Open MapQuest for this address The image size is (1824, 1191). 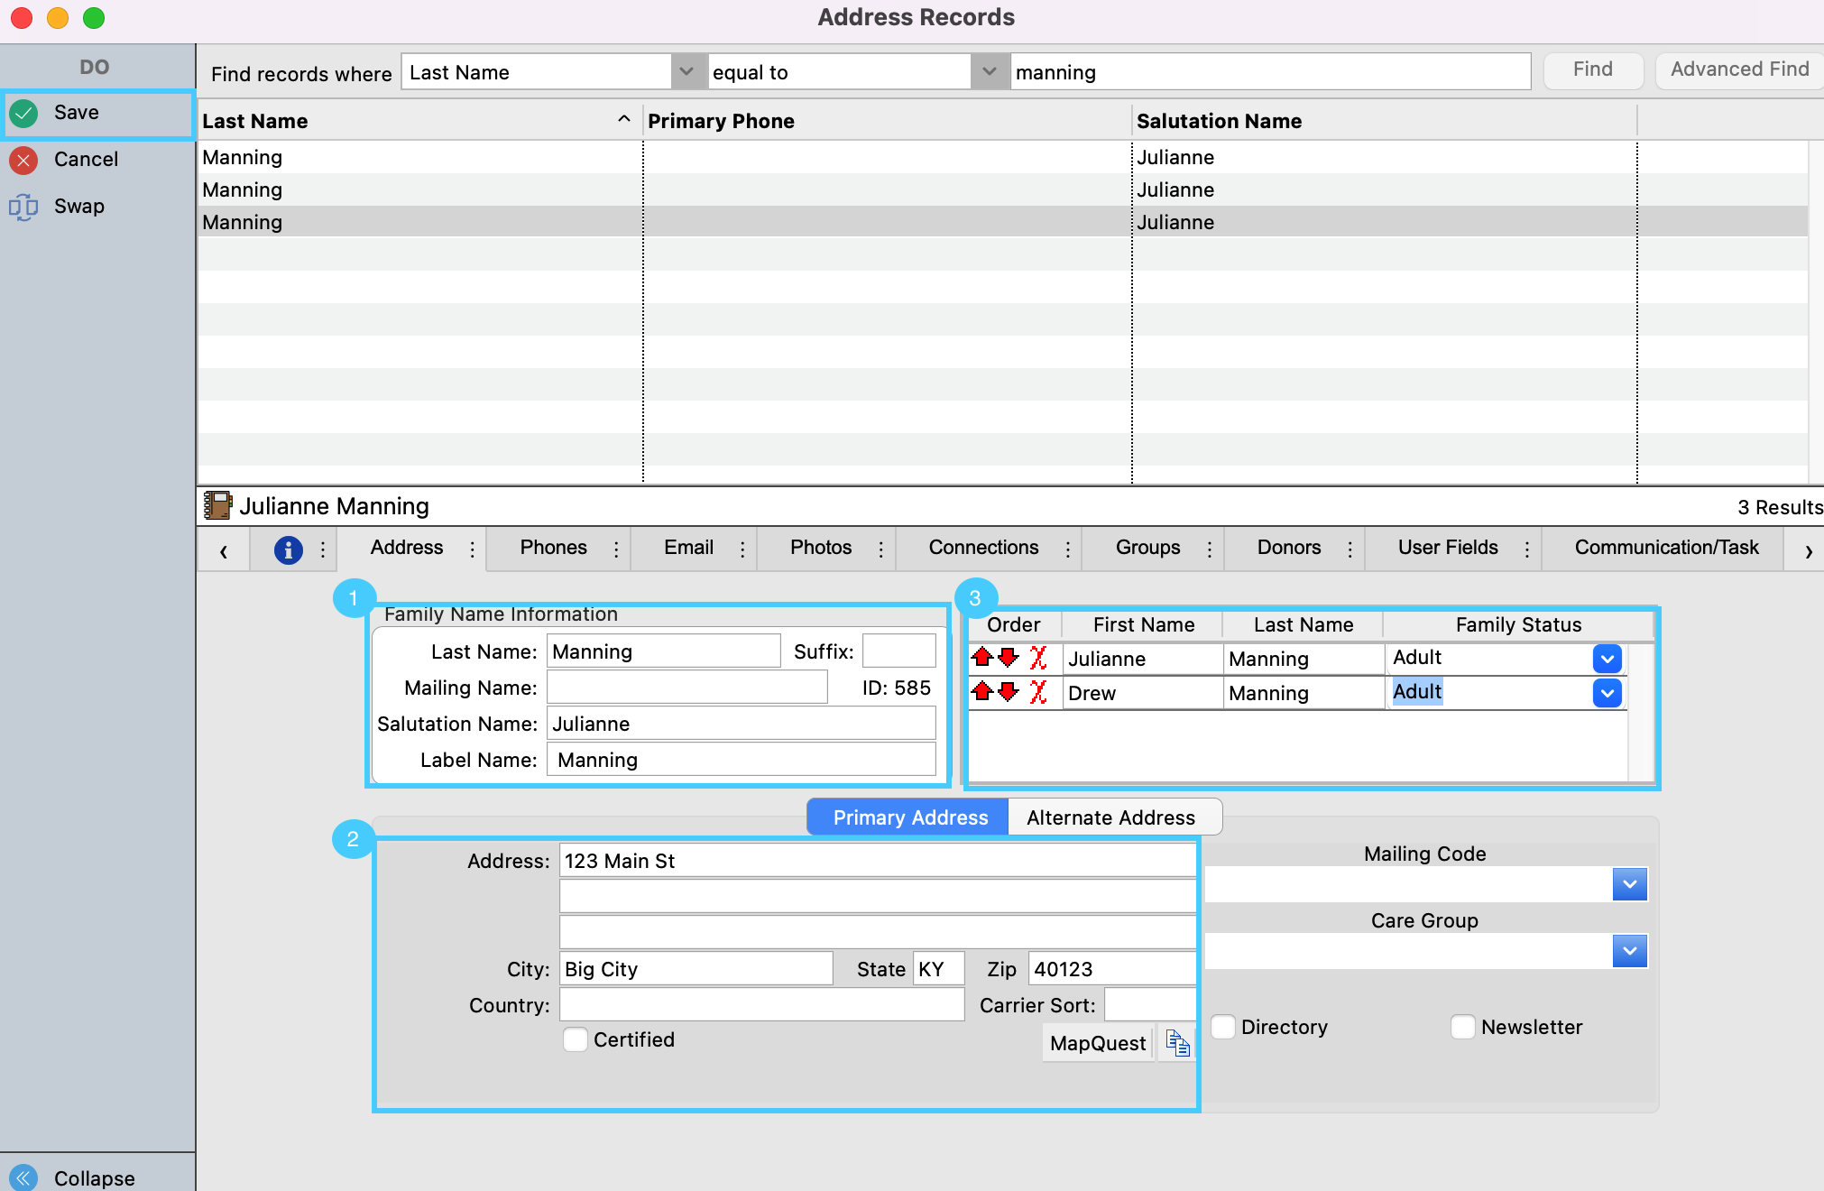(x=1097, y=1043)
